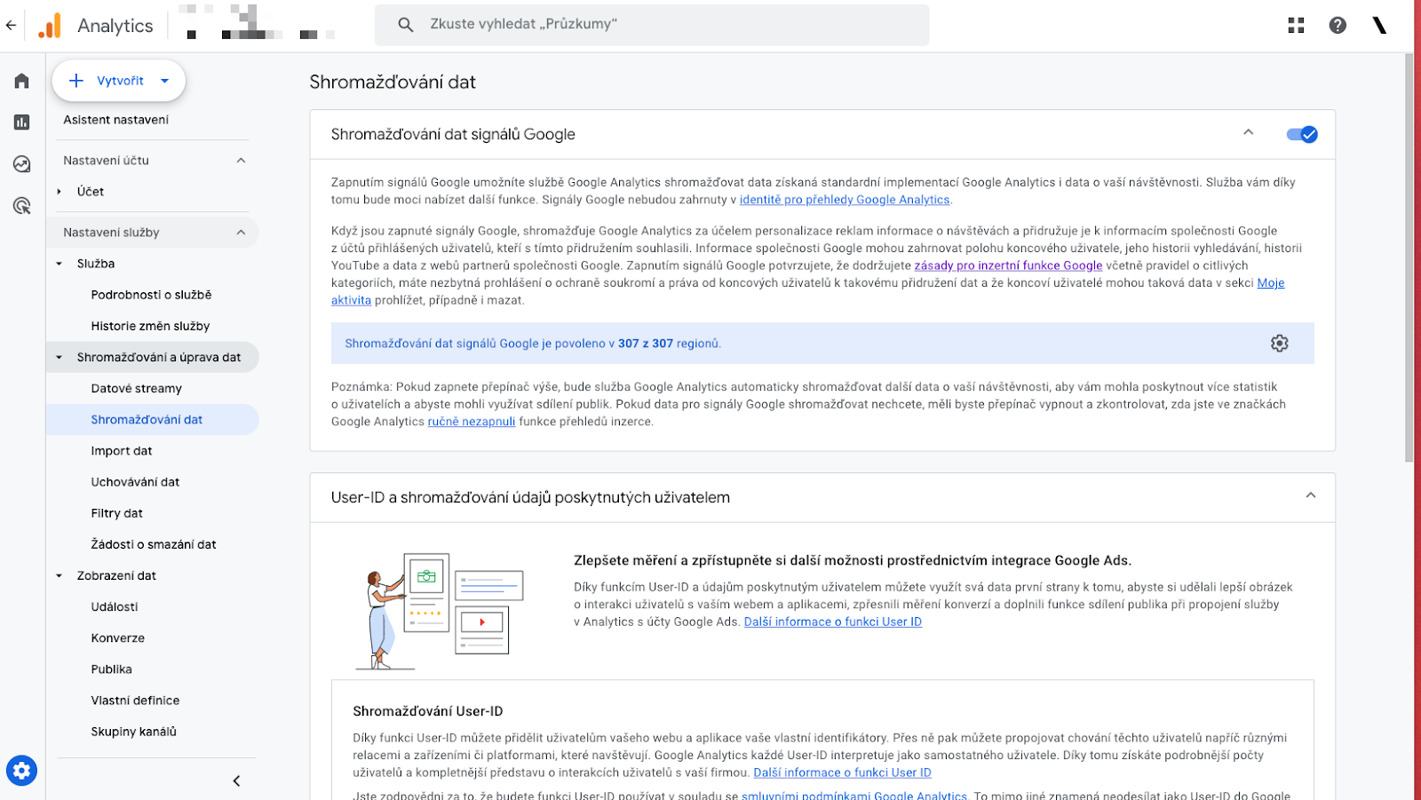Open the account avatar icon
The image size is (1421, 800).
(x=1379, y=25)
